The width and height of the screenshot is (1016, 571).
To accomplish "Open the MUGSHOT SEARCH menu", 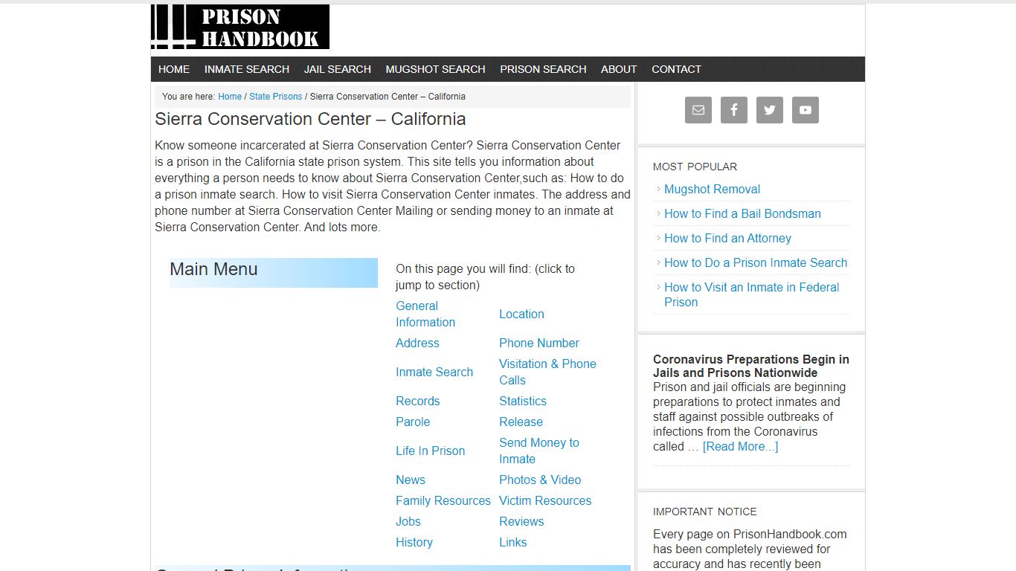I will pos(435,69).
